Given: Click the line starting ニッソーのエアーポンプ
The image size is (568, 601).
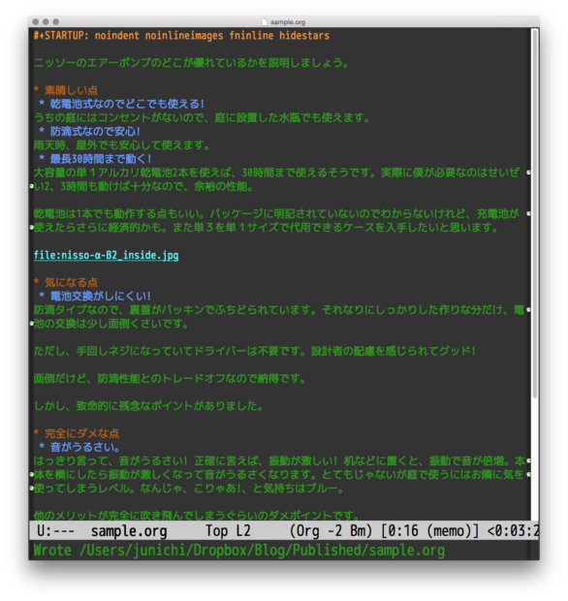Looking at the screenshot, I should coord(191,63).
